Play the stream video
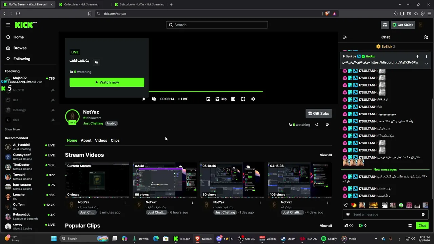434x244 pixels. [144, 99]
